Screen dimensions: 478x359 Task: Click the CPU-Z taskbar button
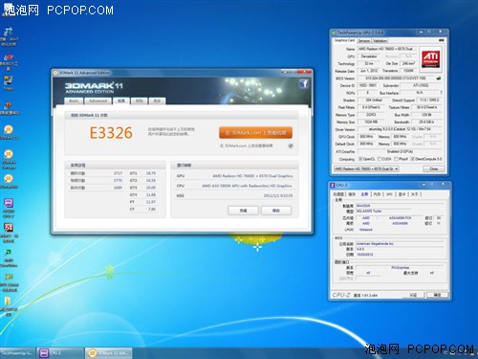(x=59, y=352)
